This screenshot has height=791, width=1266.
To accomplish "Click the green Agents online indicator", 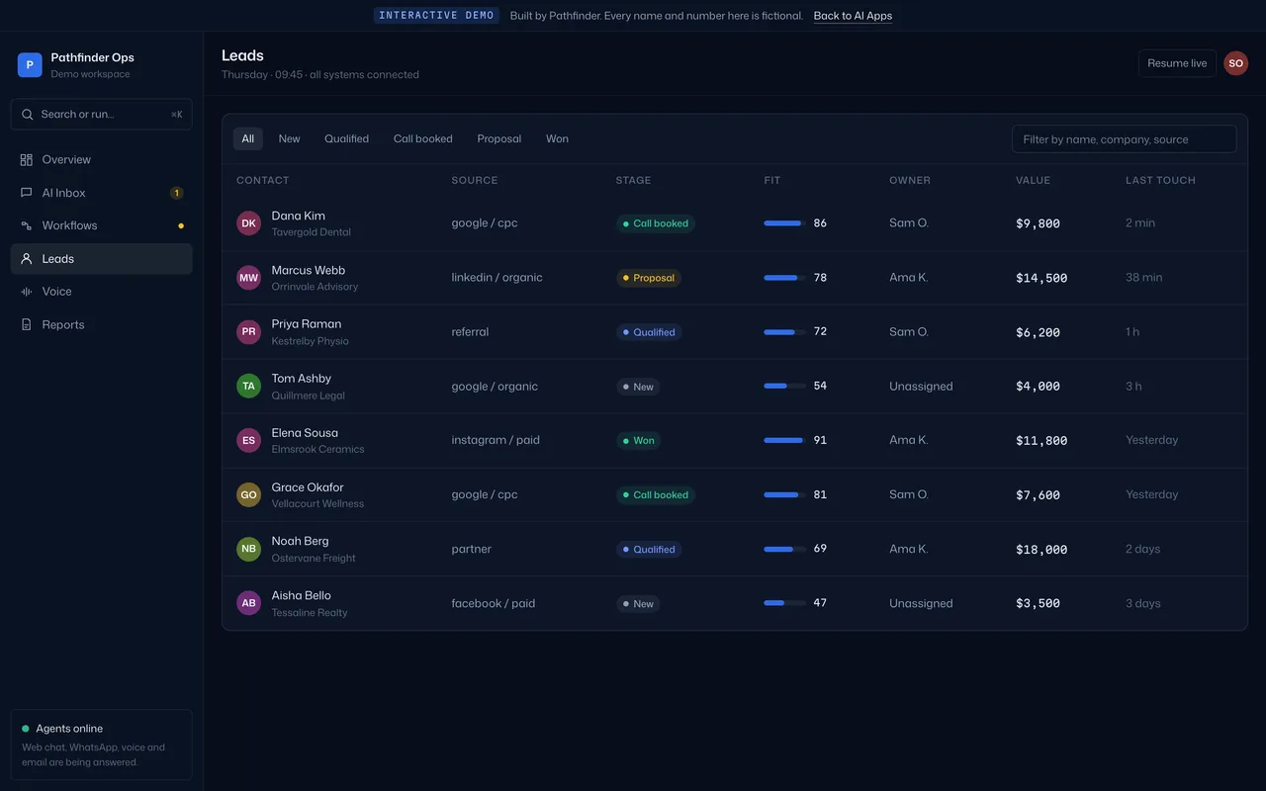I will pyautogui.click(x=26, y=729).
